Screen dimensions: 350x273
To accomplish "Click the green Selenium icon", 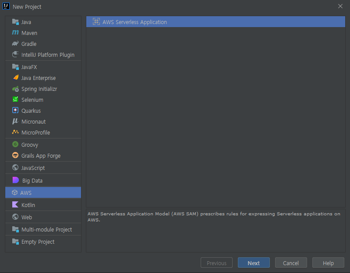I will [15, 99].
